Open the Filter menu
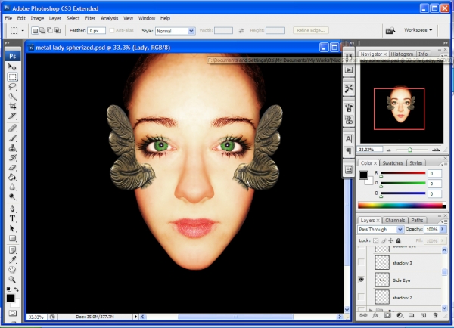 90,18
